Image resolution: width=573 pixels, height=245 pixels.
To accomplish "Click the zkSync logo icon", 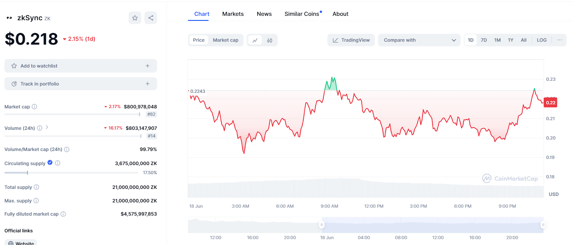I will (x=9, y=18).
